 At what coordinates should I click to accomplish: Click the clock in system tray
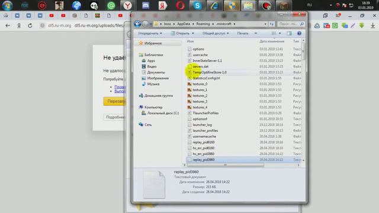pyautogui.click(x=366, y=5)
